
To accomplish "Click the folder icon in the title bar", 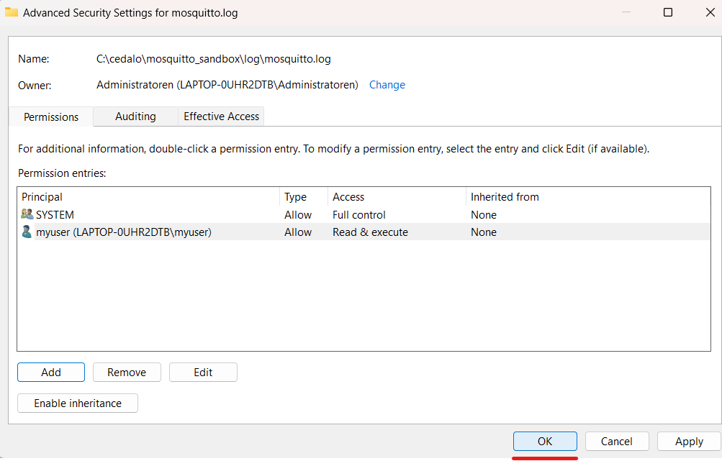I will point(12,12).
